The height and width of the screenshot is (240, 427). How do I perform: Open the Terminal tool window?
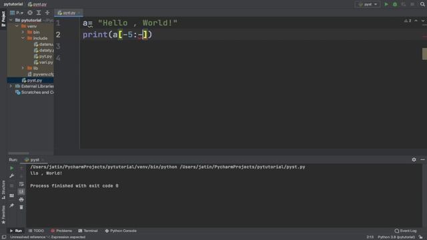(87, 231)
